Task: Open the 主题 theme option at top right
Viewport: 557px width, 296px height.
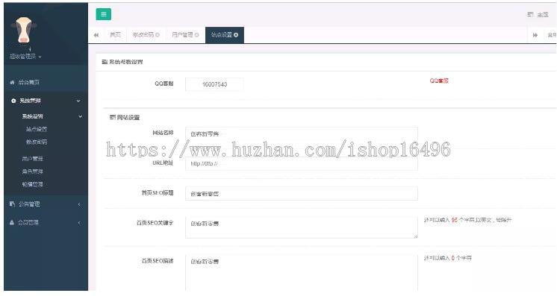Action: coord(543,15)
